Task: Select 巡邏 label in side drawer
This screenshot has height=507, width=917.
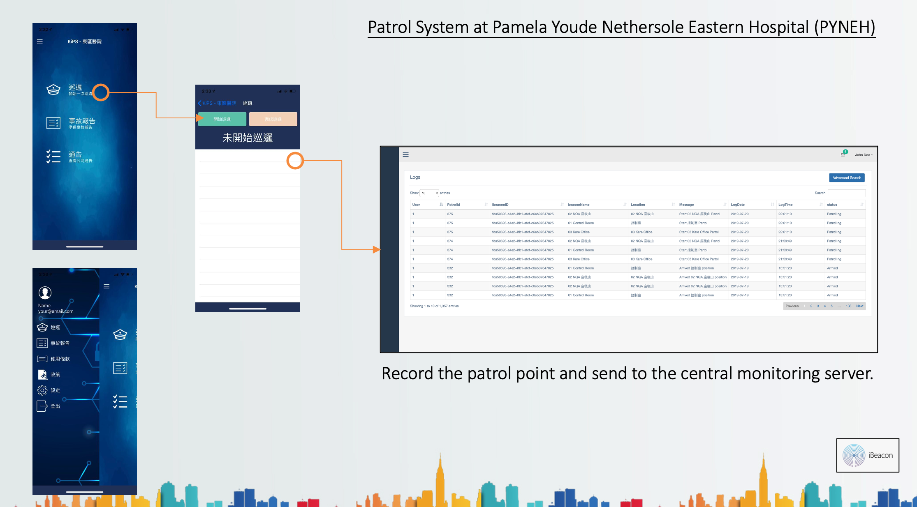Action: pyautogui.click(x=56, y=327)
